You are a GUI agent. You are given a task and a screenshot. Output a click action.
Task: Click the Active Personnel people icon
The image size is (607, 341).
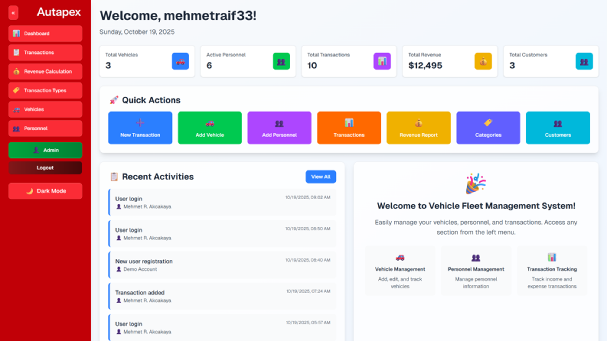pyautogui.click(x=282, y=61)
